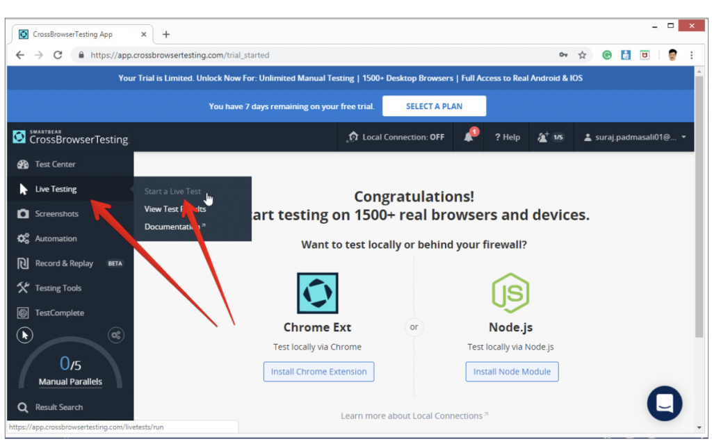Open the Screenshots camera item
Screen dimensions: 712x446
[x=23, y=214]
